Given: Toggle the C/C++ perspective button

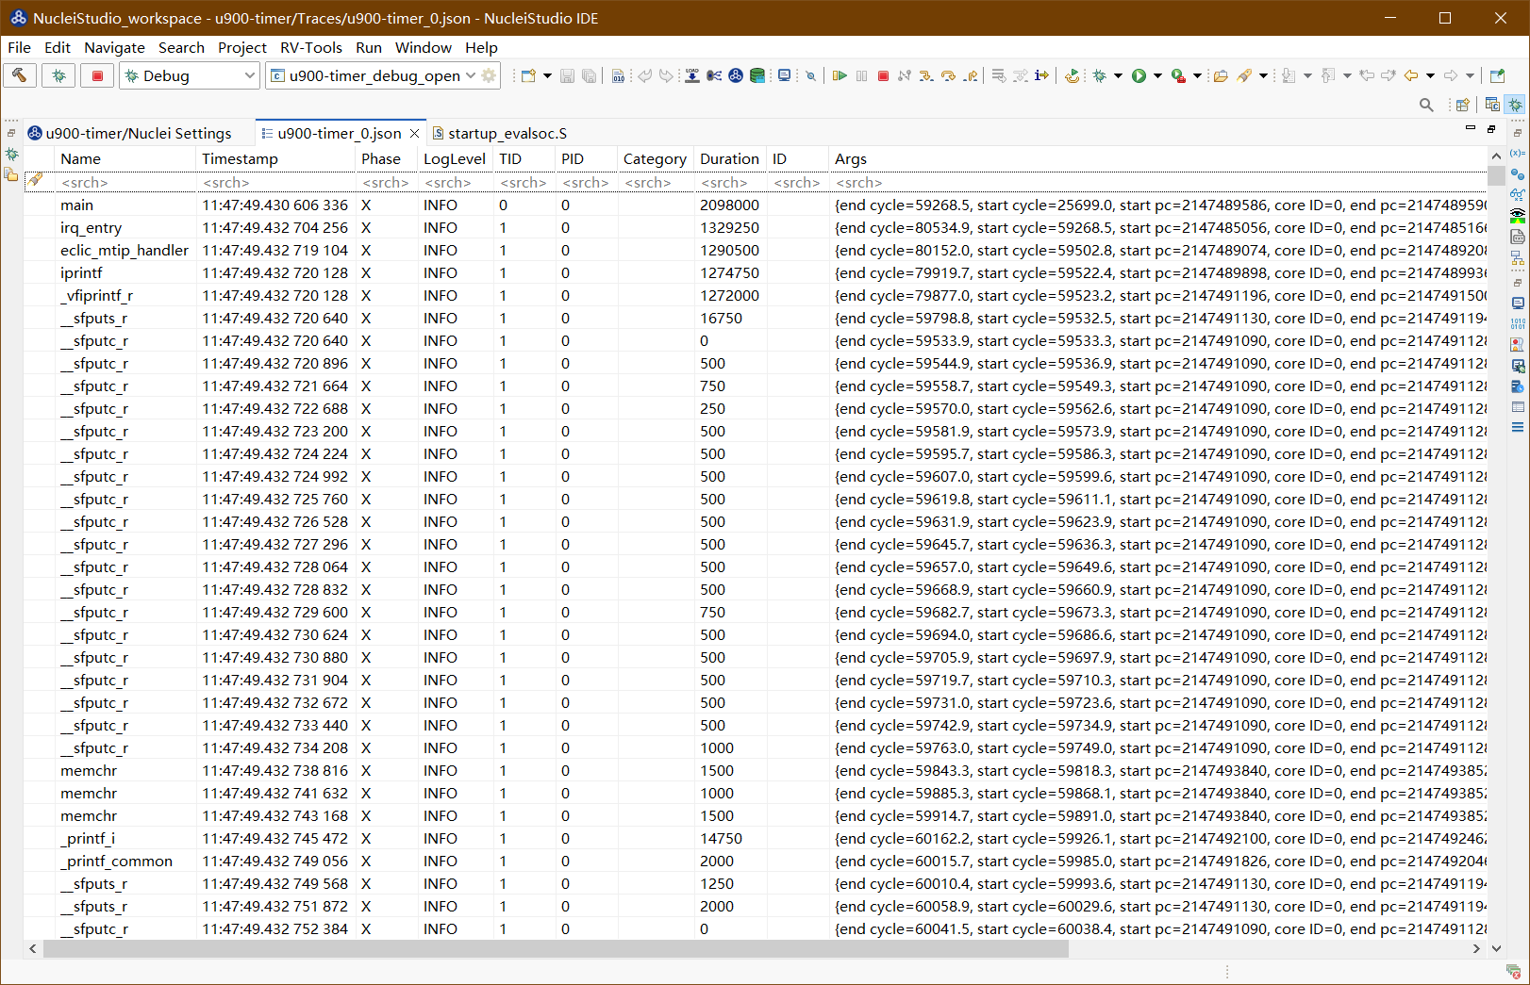Looking at the screenshot, I should [1492, 105].
